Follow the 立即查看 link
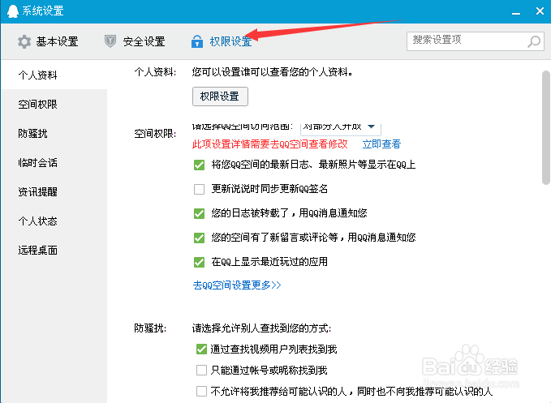The height and width of the screenshot is (403, 551). pyautogui.click(x=381, y=144)
